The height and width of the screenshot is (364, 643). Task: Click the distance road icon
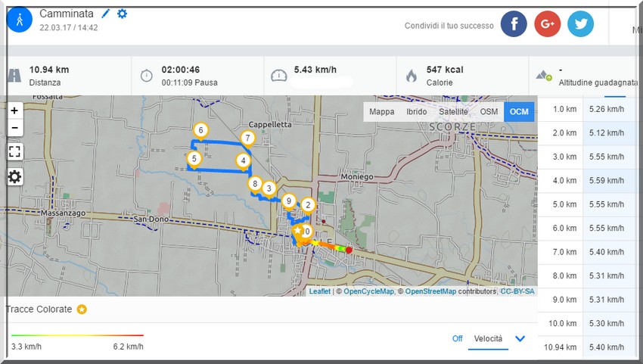pyautogui.click(x=14, y=76)
